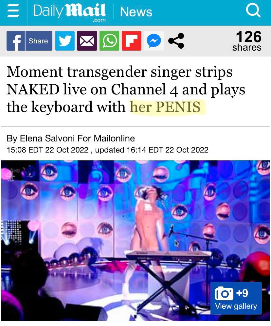Share the article on WhatsApp

coord(109,41)
